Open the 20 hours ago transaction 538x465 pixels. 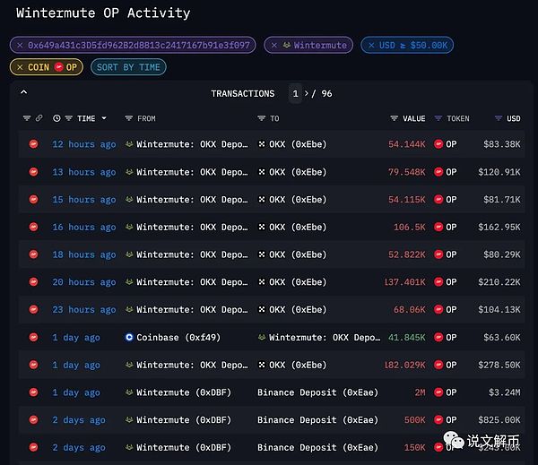tap(83, 282)
